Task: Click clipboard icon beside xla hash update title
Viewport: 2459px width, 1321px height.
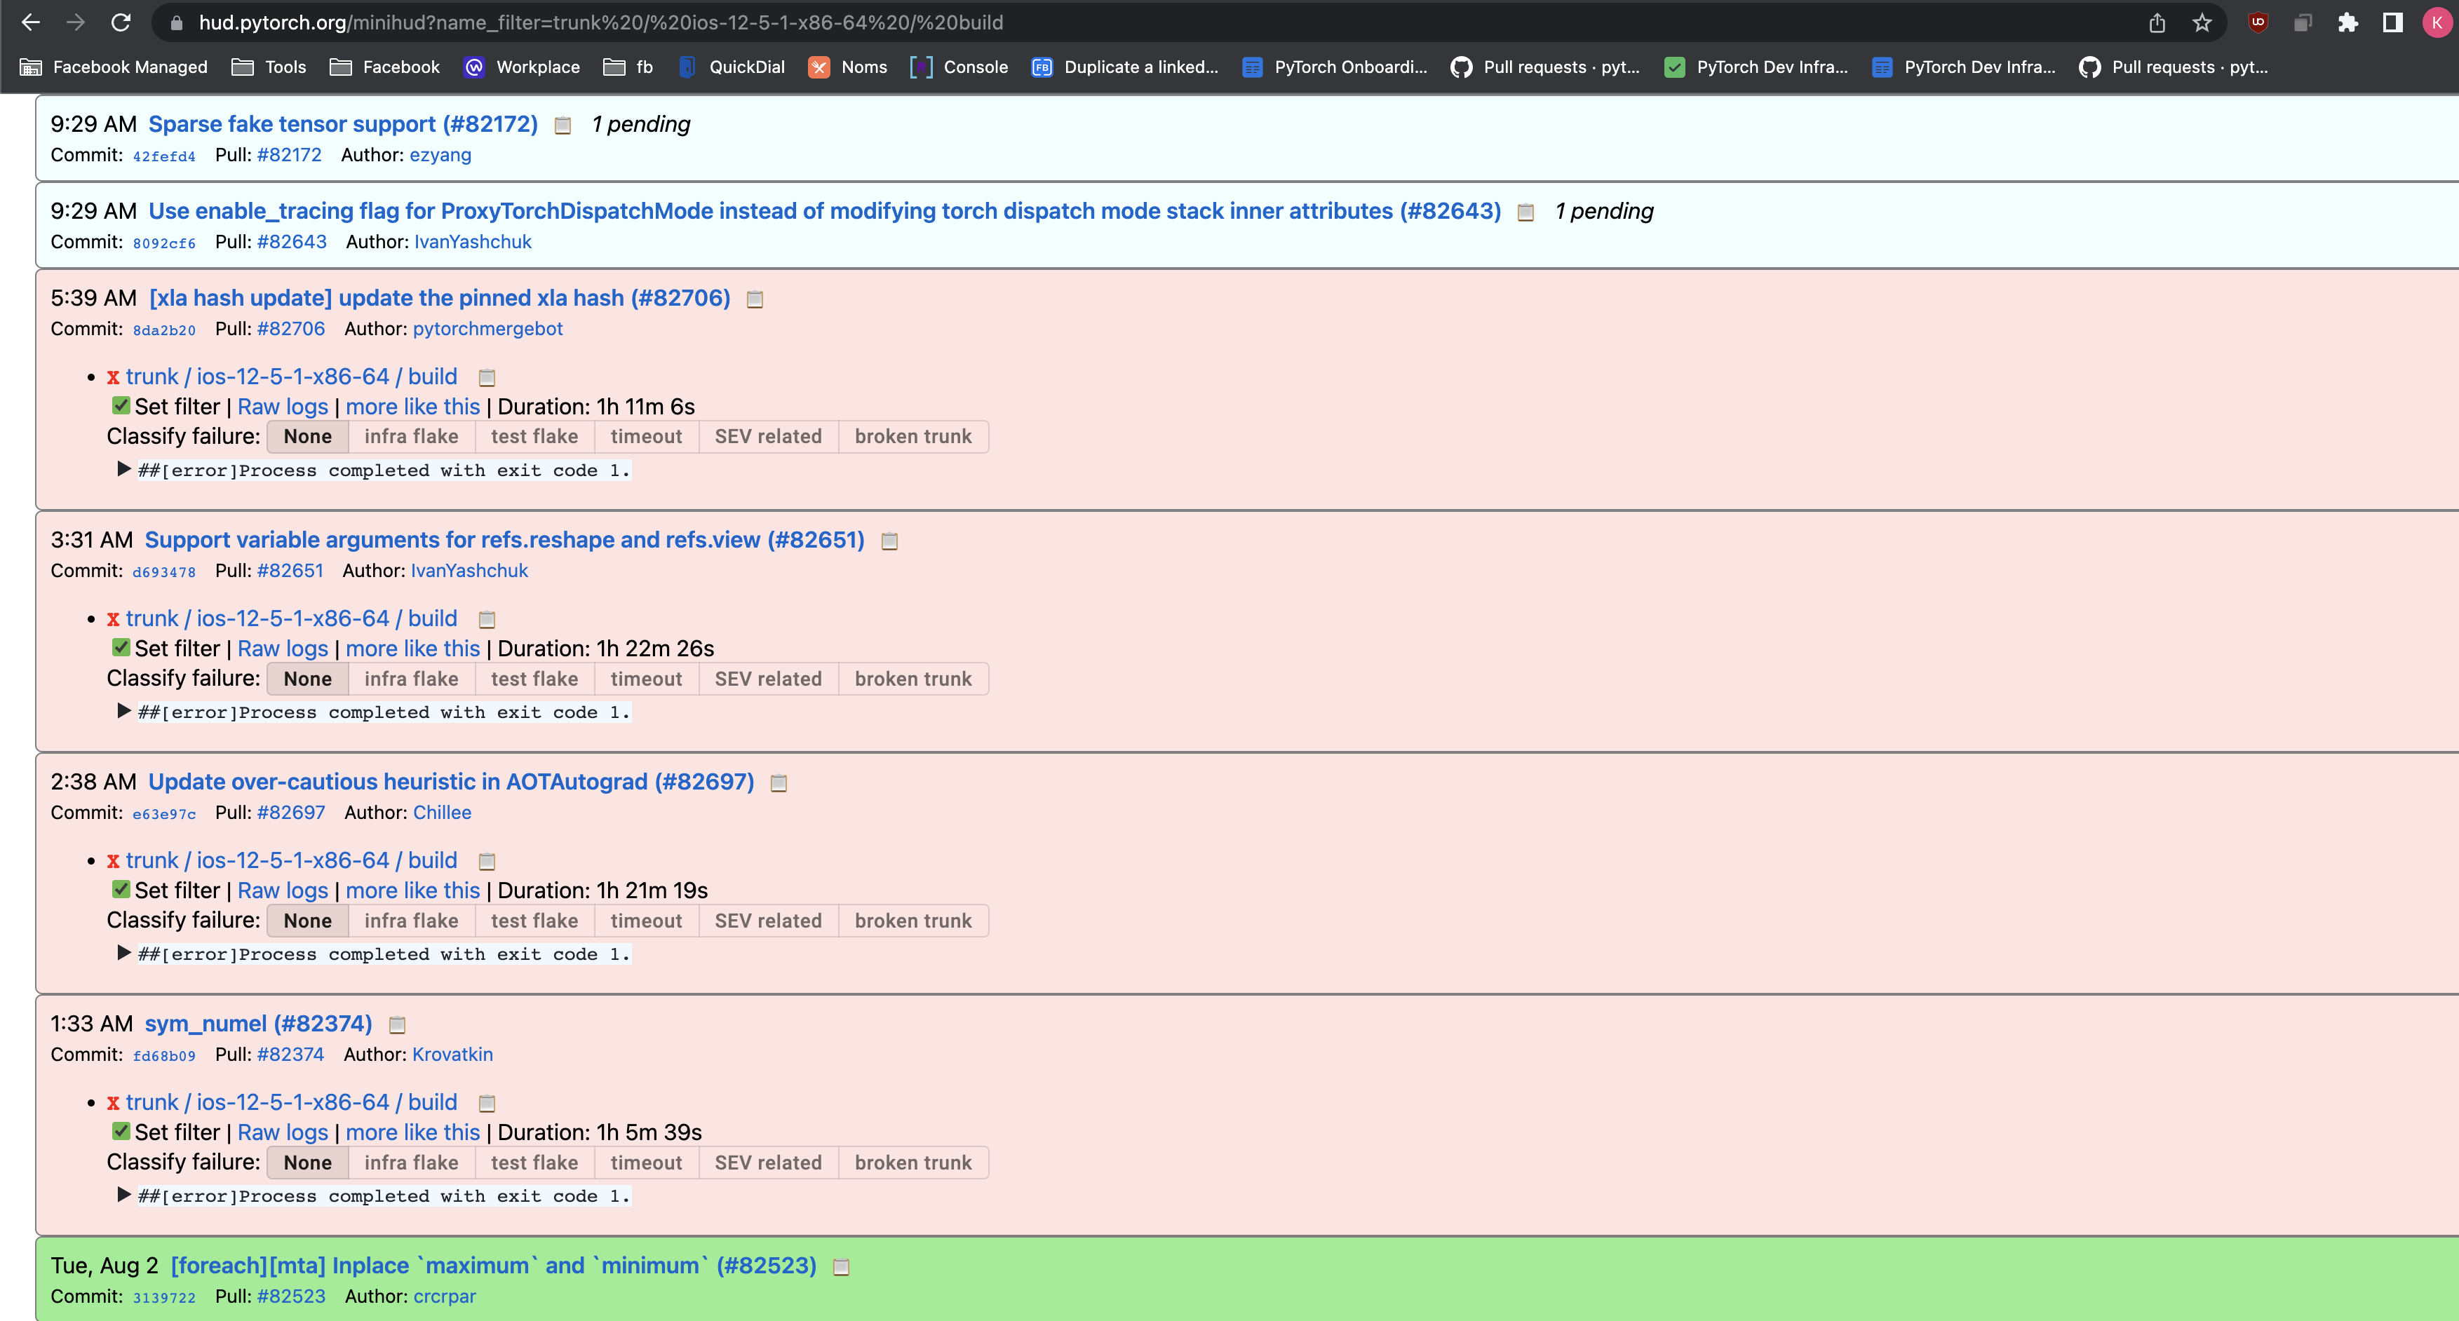Action: (x=754, y=299)
